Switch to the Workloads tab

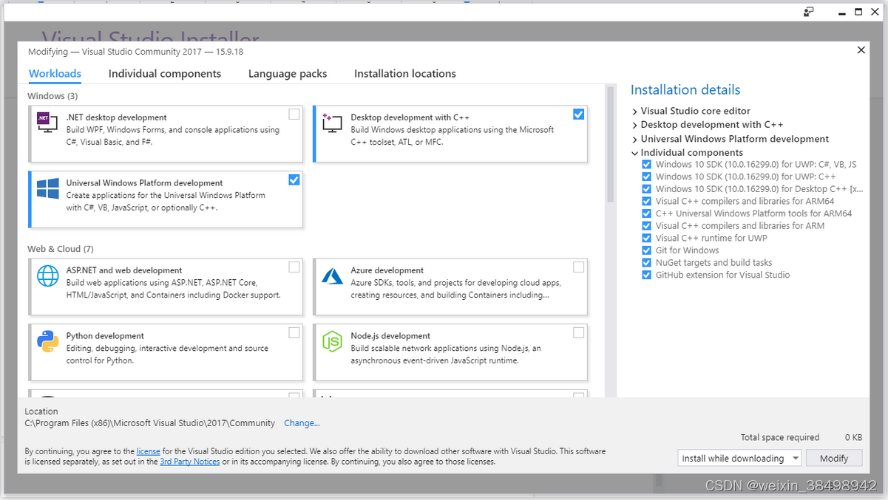[55, 74]
